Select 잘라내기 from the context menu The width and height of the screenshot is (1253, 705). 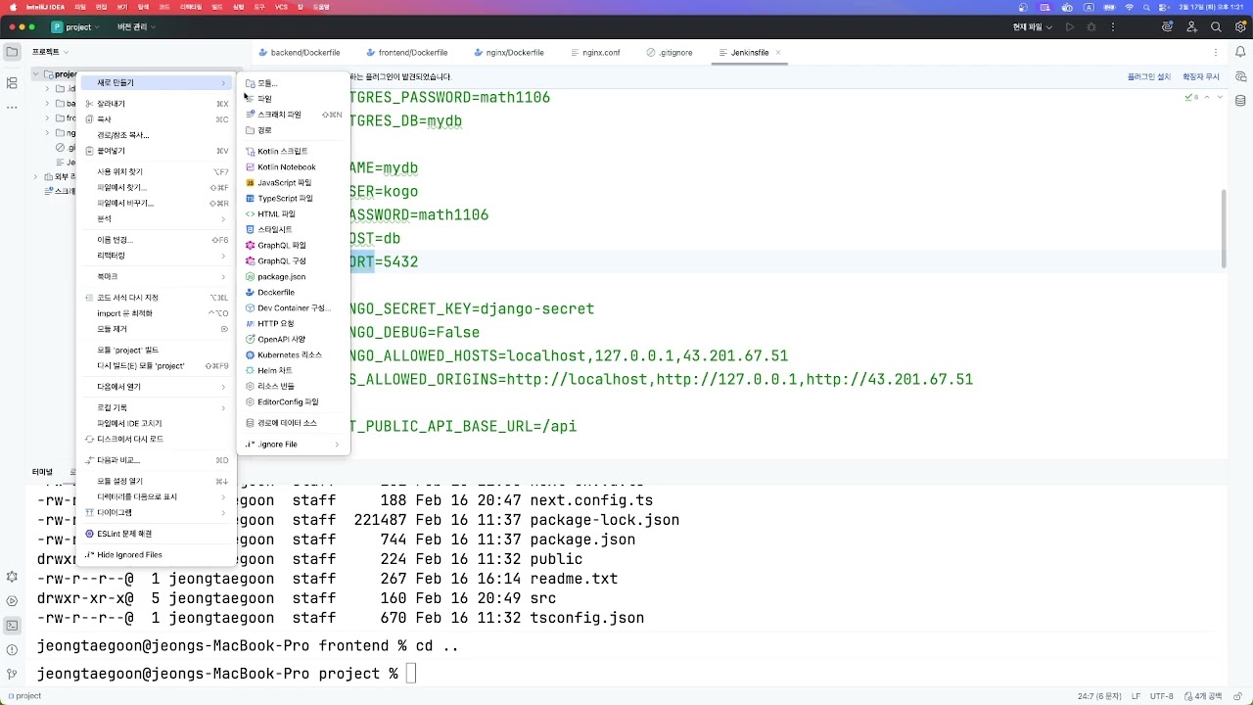pyautogui.click(x=157, y=104)
